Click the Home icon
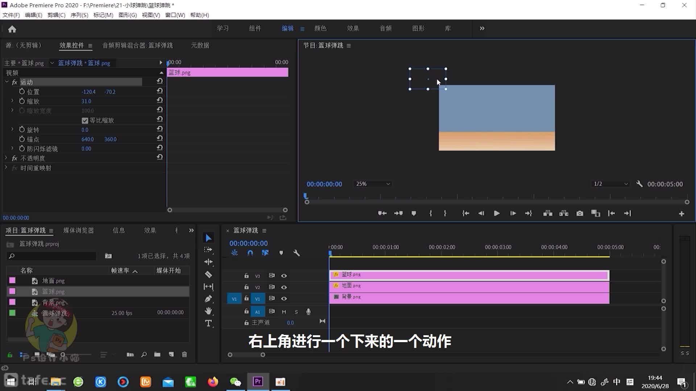This screenshot has height=391, width=696. (12, 29)
